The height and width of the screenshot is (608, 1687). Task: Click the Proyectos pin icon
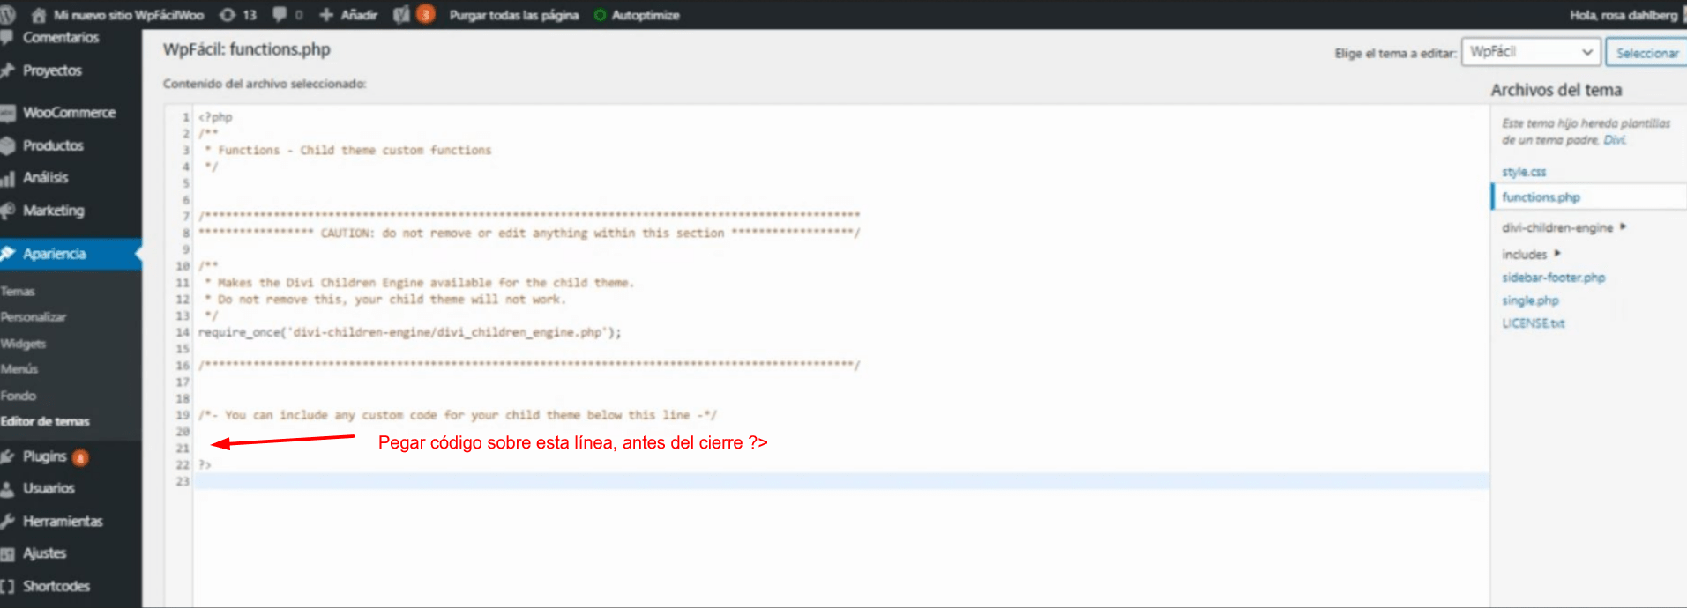click(x=7, y=70)
